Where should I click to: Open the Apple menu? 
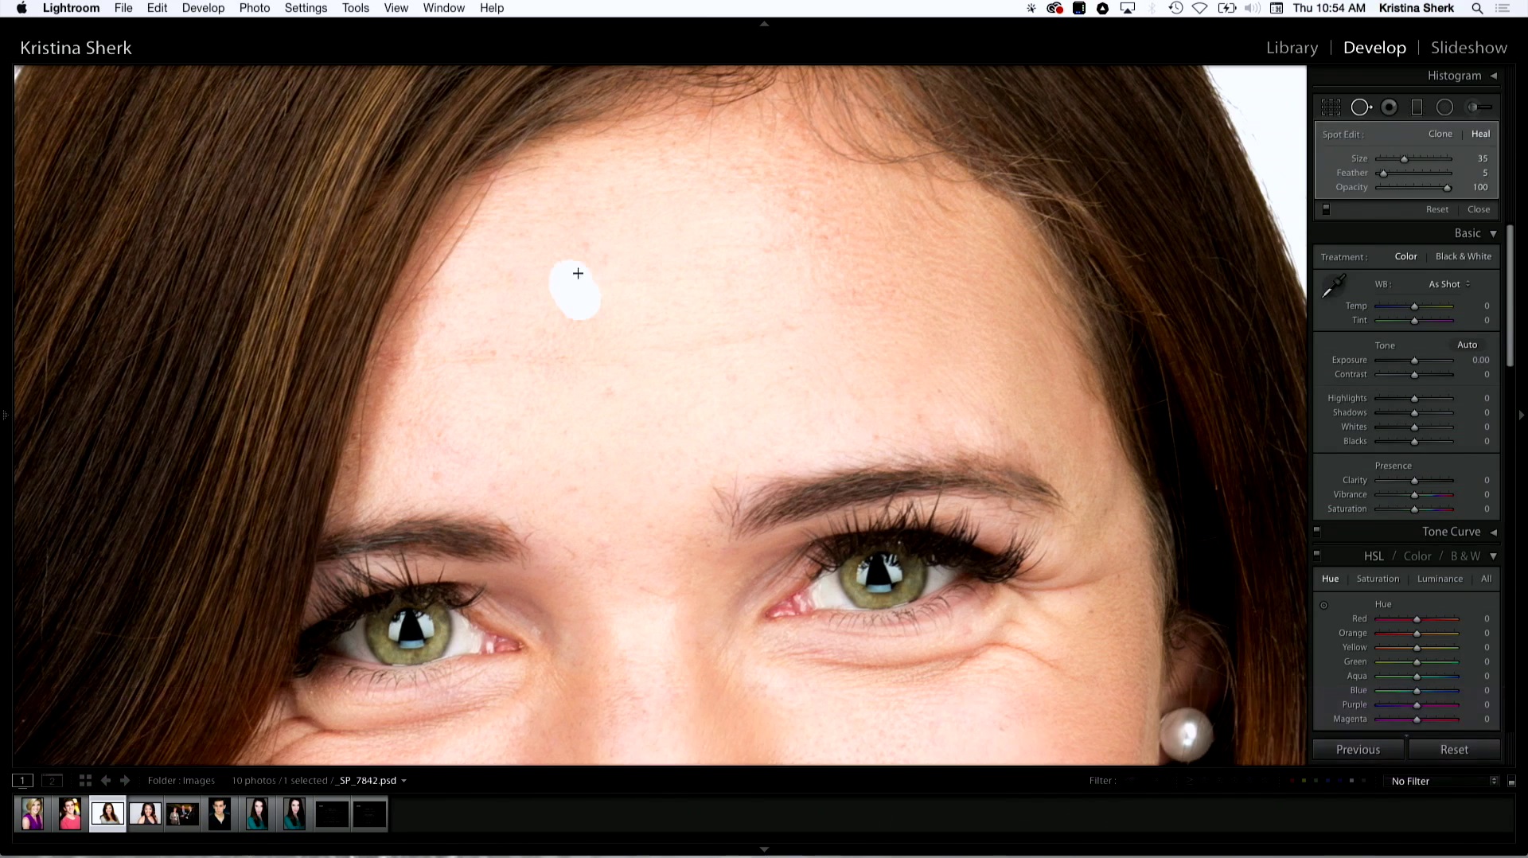click(21, 8)
